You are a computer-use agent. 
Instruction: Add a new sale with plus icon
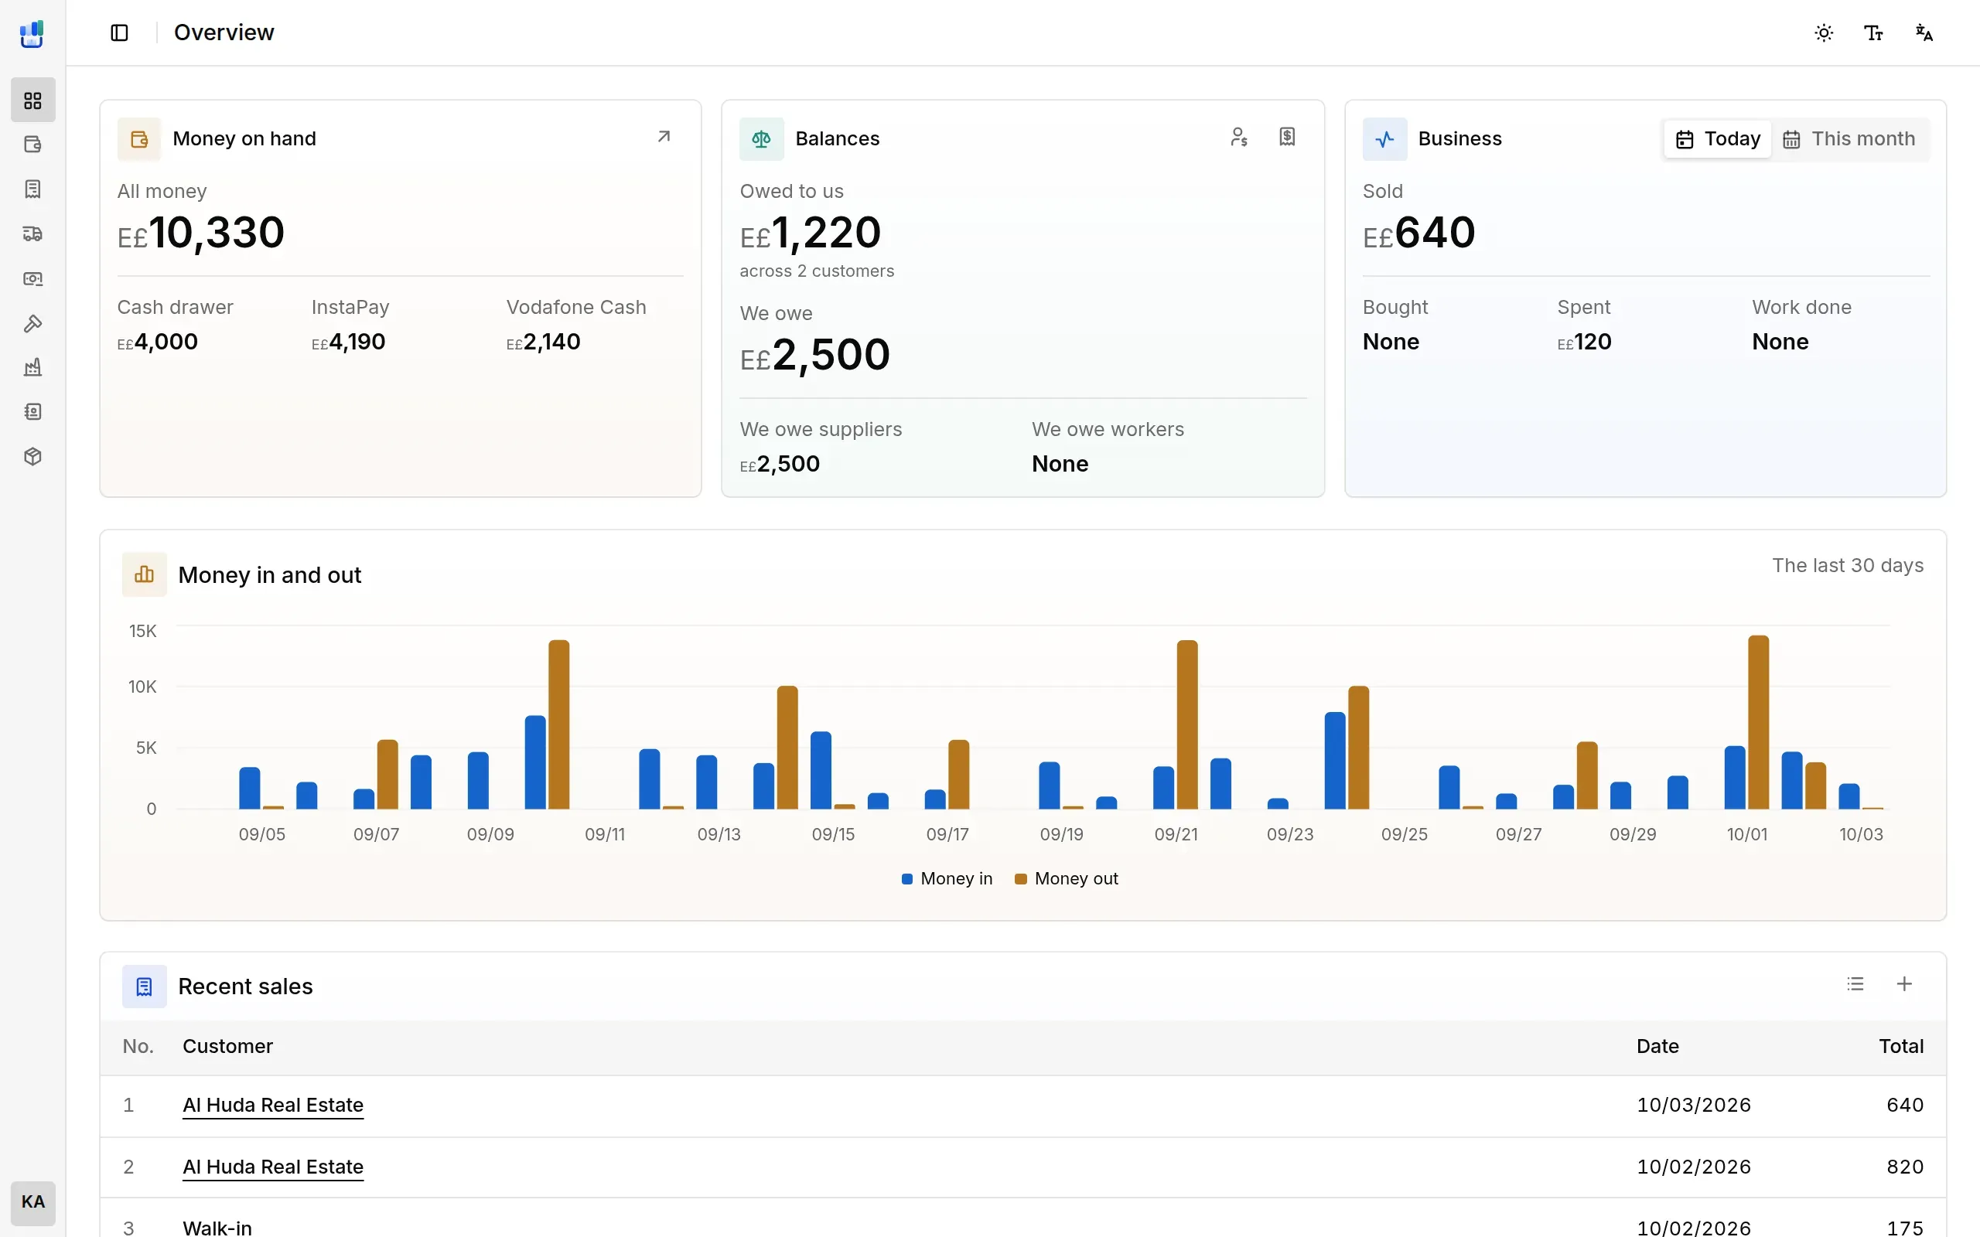[1904, 984]
